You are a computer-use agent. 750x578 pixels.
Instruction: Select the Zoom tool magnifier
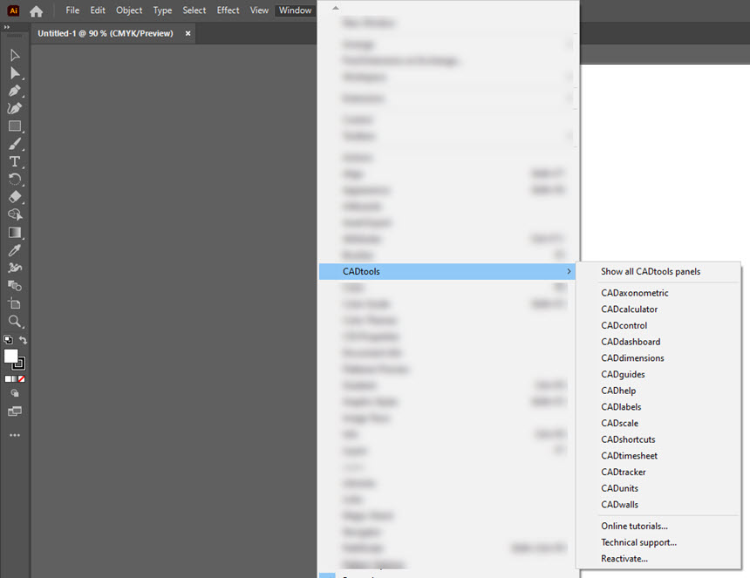[15, 322]
